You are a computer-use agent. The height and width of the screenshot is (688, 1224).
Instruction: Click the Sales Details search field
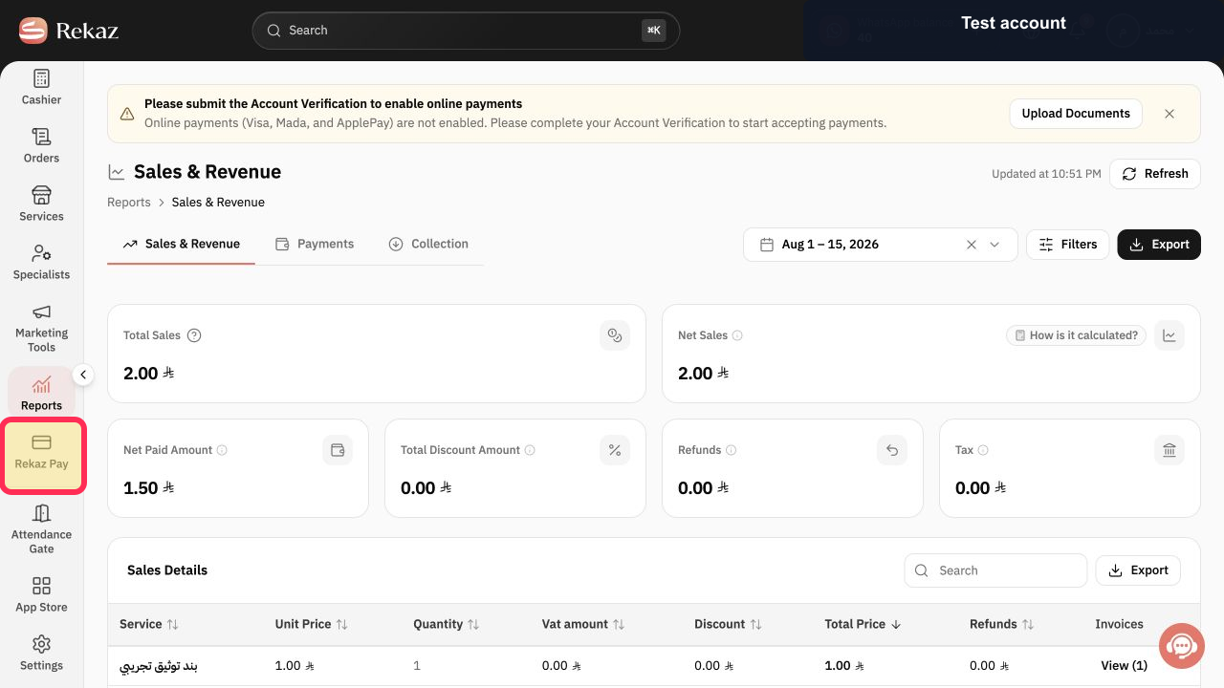995,570
